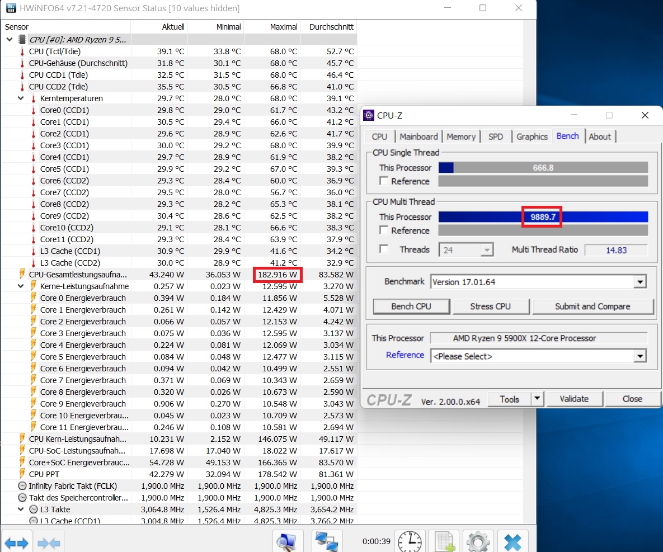Click the CPU chip icon next to AMD Ryzen 9
This screenshot has width=663, height=552.
click(x=22, y=40)
